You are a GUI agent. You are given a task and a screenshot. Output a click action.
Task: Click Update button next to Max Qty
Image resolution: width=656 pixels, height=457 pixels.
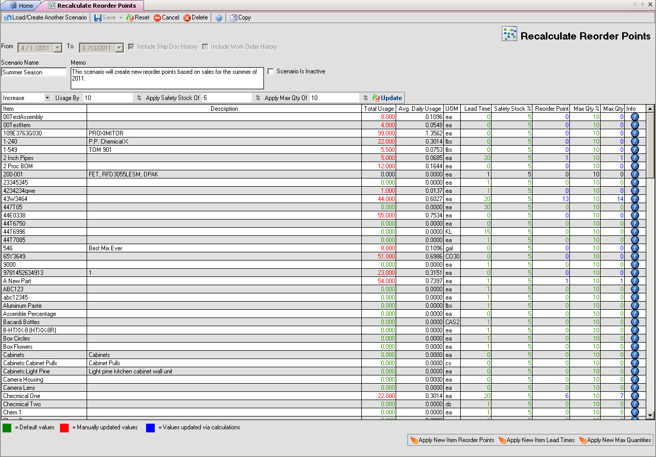(x=387, y=98)
